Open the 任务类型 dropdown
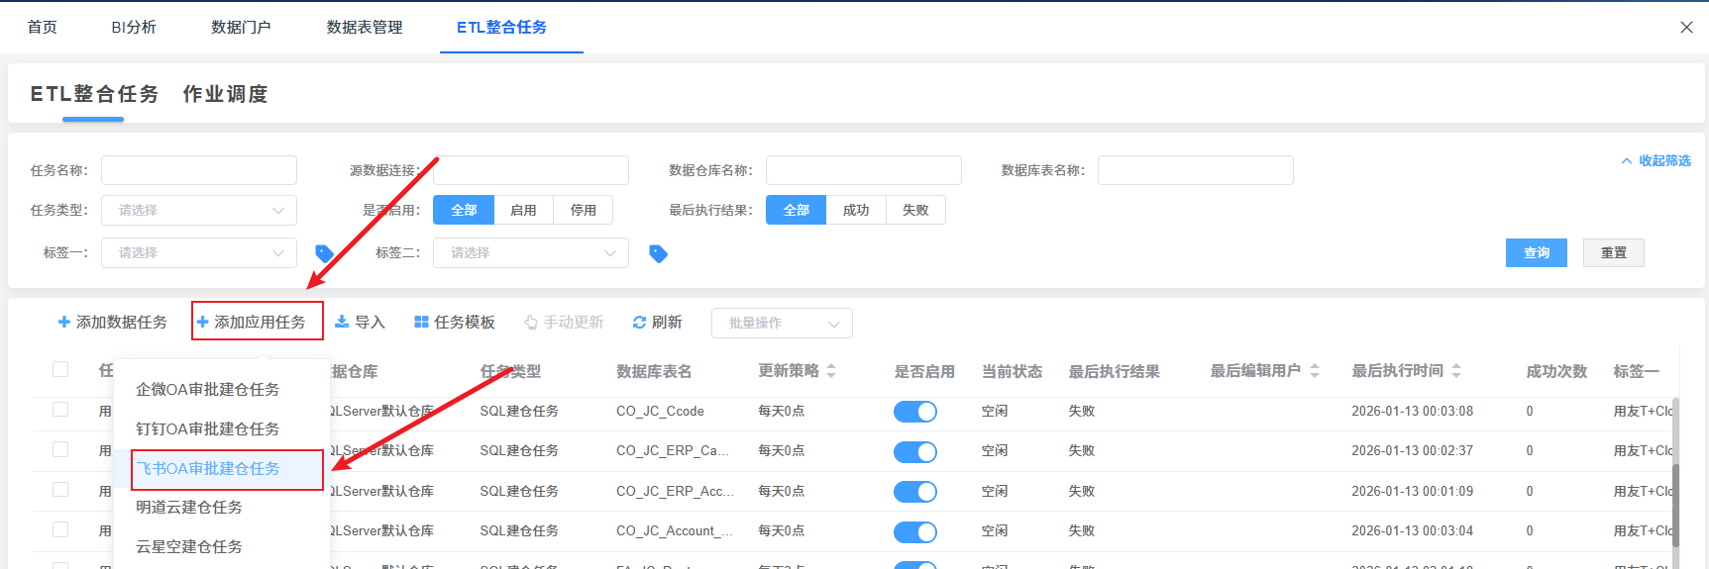1709x569 pixels. click(x=199, y=210)
